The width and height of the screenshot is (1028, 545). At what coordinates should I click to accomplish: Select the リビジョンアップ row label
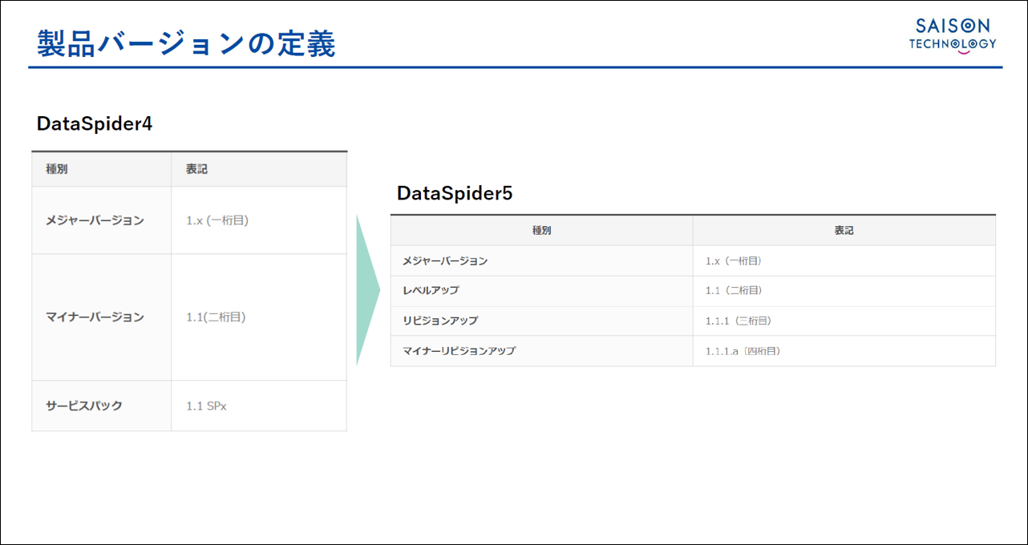click(x=440, y=321)
